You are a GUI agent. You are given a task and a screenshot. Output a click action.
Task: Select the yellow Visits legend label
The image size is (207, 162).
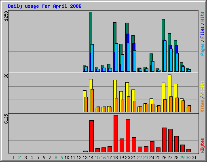point(202,88)
